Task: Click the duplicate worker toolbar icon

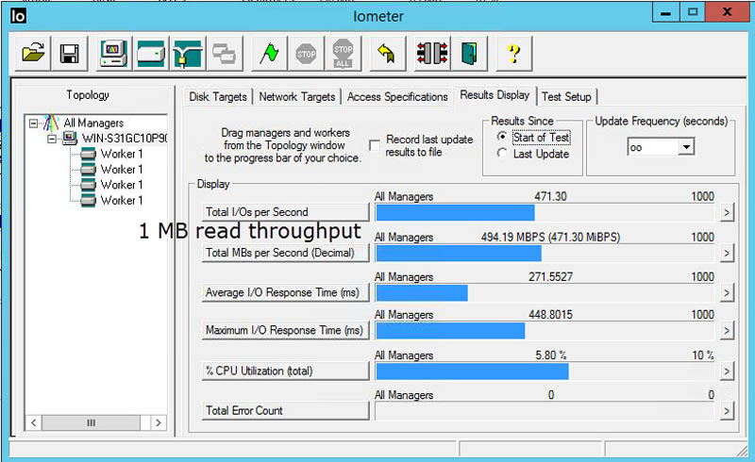Action: pos(225,53)
